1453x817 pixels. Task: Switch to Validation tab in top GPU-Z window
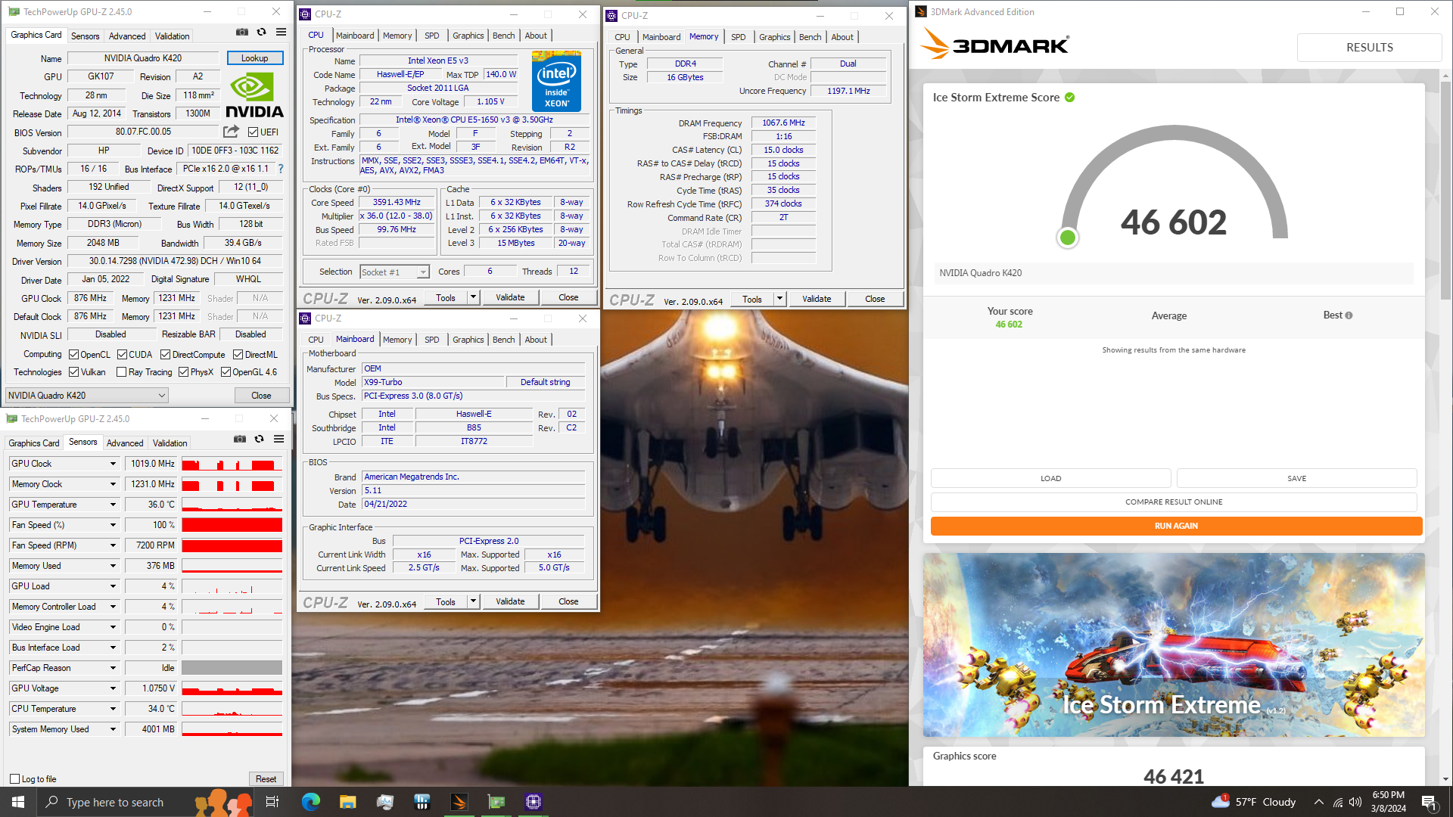point(172,36)
